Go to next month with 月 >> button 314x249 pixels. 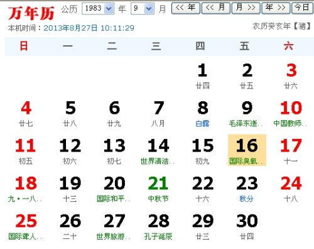click(x=246, y=8)
